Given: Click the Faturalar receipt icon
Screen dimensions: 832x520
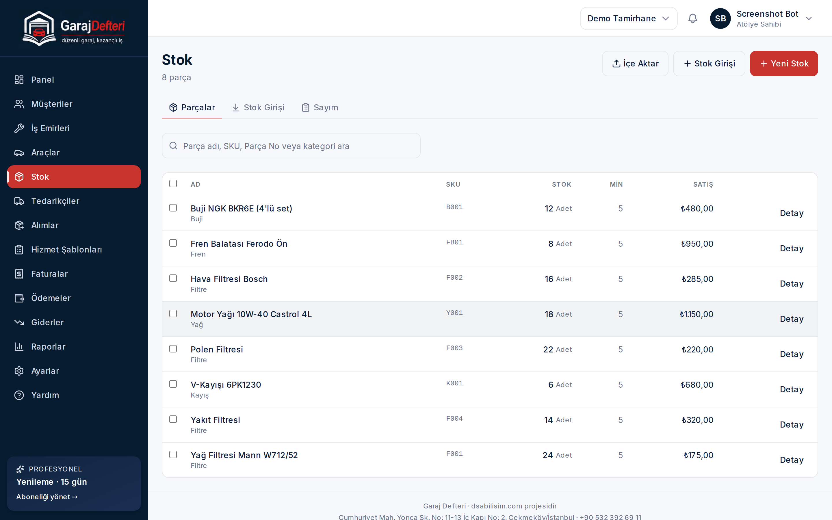Looking at the screenshot, I should coord(19,274).
